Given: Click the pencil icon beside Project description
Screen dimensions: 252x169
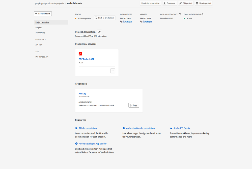Looking at the screenshot, I should click(x=99, y=32).
